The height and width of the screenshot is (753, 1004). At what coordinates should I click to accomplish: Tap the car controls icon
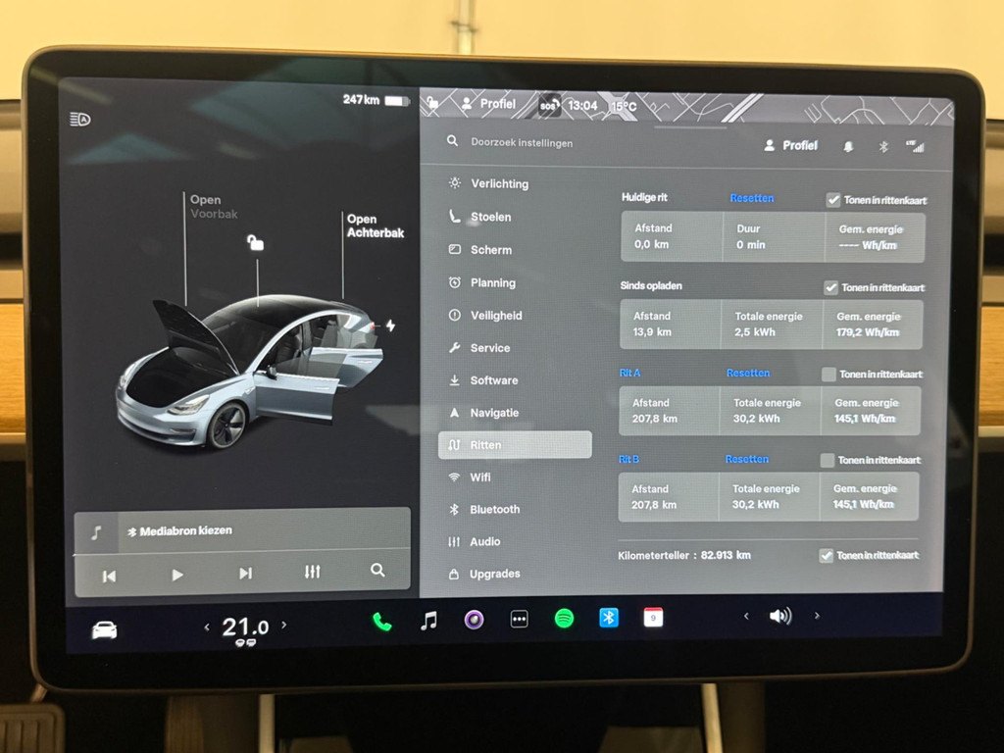[104, 630]
